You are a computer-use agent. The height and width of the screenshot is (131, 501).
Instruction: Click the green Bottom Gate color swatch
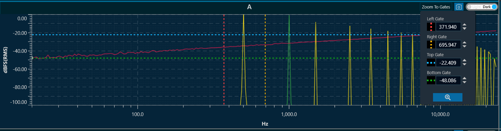pos(431,81)
